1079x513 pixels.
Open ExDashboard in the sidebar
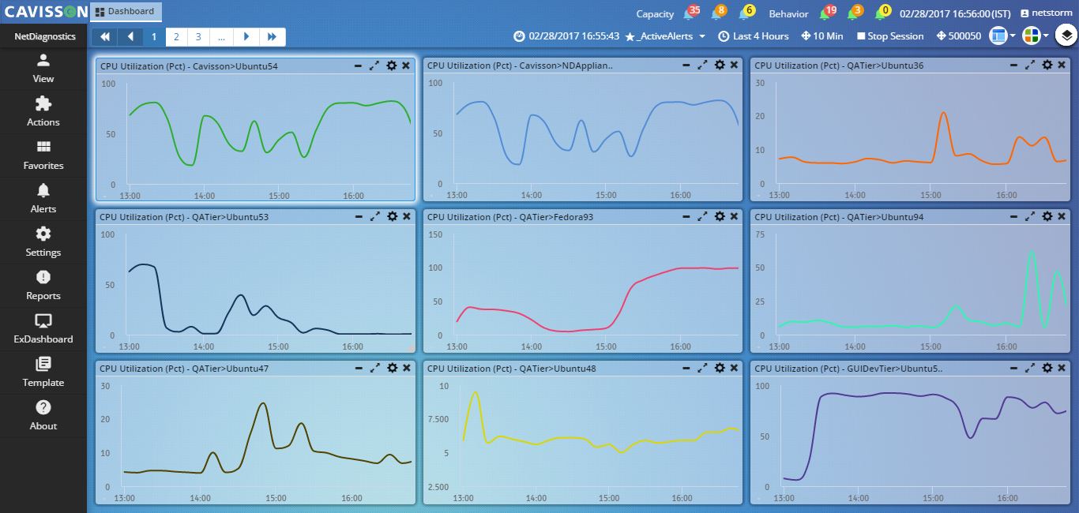point(43,329)
